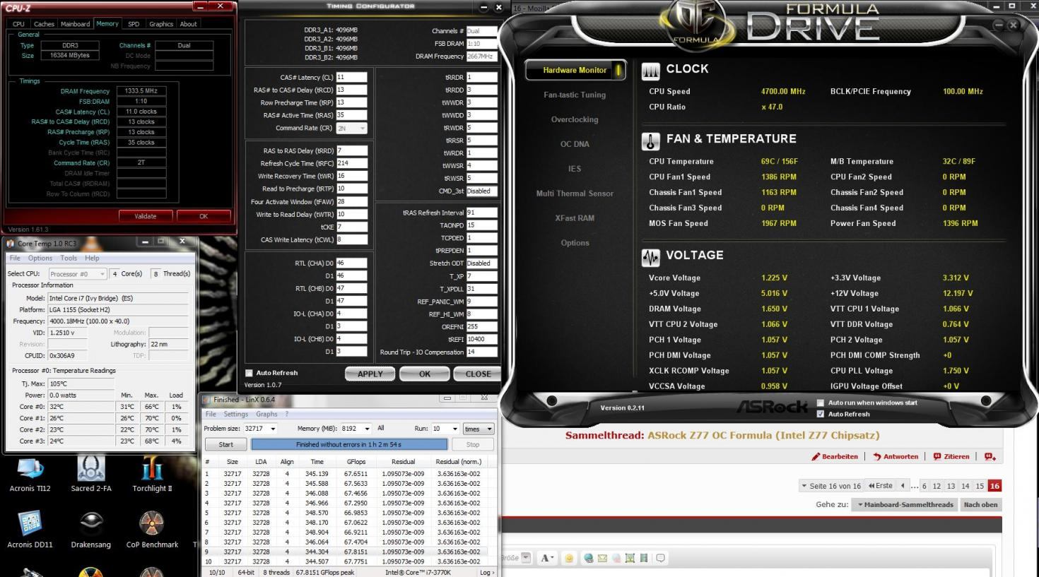Select Fan-tastic Tuning in Formula Drive
1039x577 pixels.
(x=575, y=95)
